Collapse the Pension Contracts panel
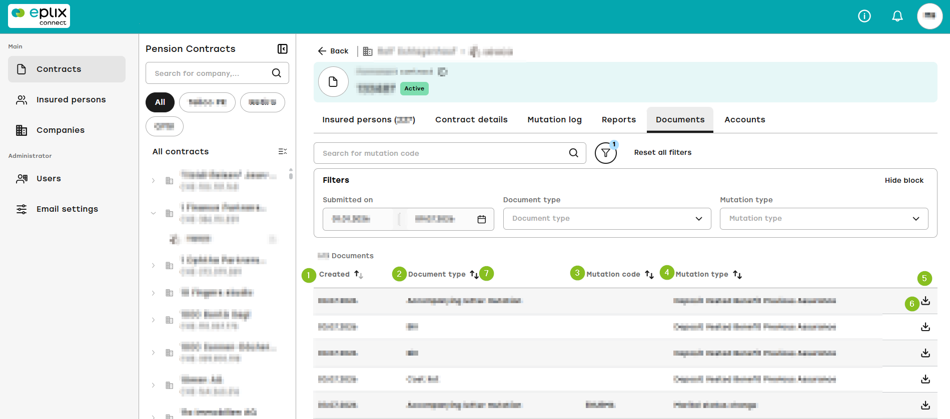950x419 pixels. click(x=283, y=48)
